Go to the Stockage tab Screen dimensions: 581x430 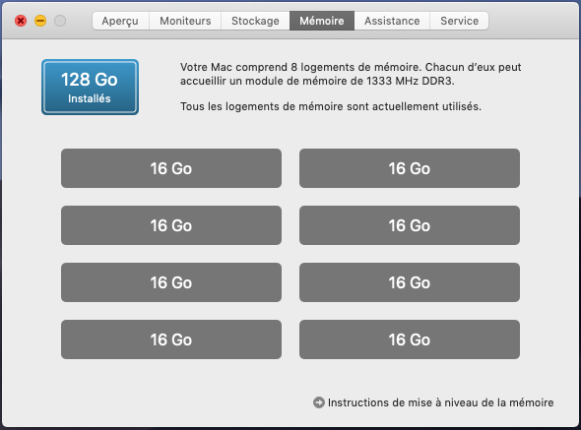click(255, 21)
